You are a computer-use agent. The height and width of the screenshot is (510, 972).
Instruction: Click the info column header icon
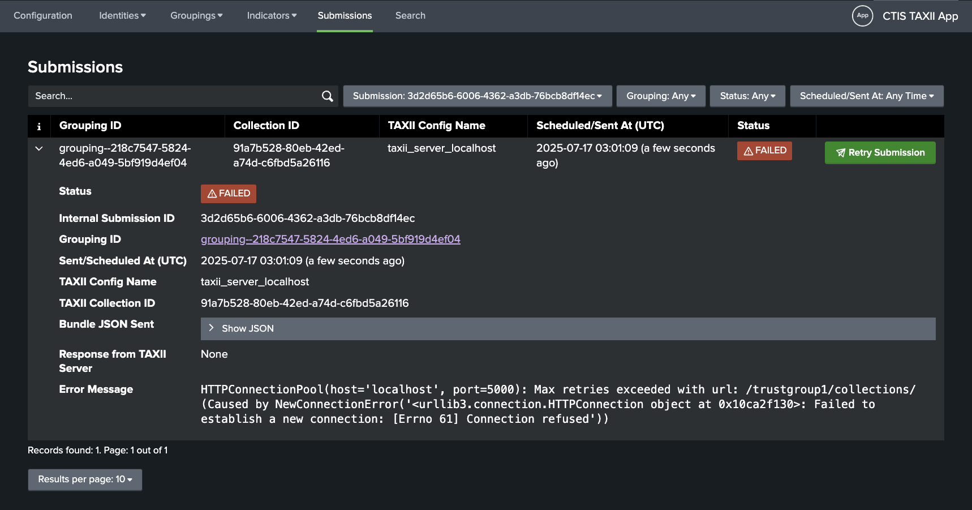click(39, 126)
